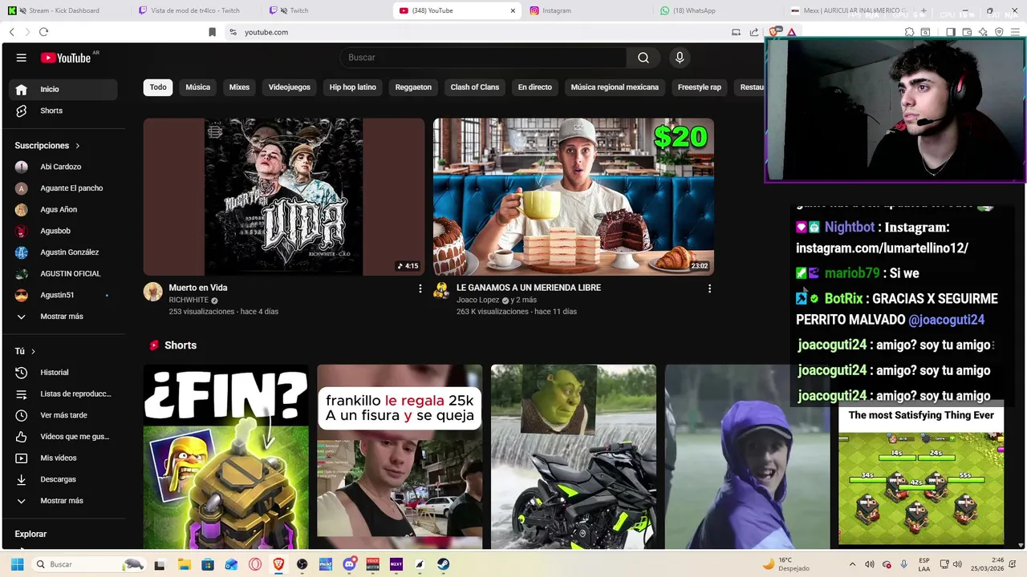Image resolution: width=1027 pixels, height=577 pixels.
Task: Open Brave Leo AI icon
Action: pyautogui.click(x=983, y=32)
